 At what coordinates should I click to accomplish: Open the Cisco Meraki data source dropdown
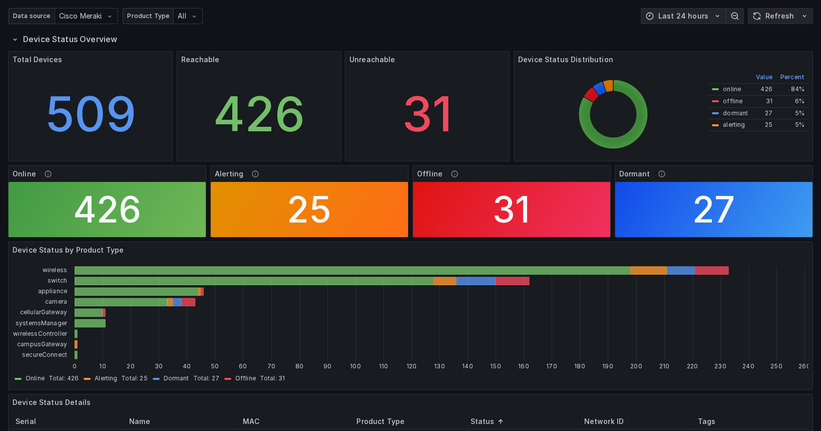(x=86, y=16)
